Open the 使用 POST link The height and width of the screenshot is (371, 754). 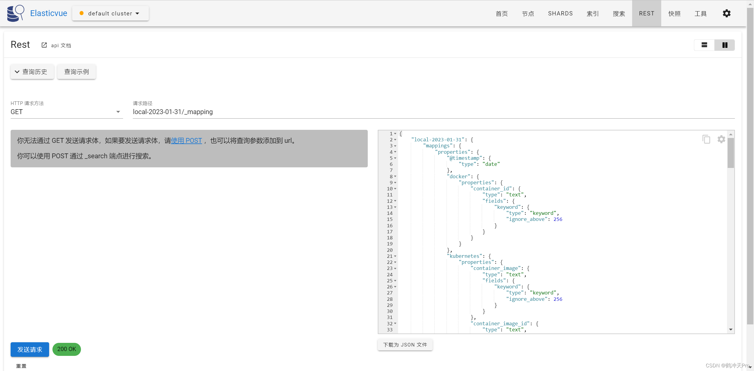[x=186, y=140]
